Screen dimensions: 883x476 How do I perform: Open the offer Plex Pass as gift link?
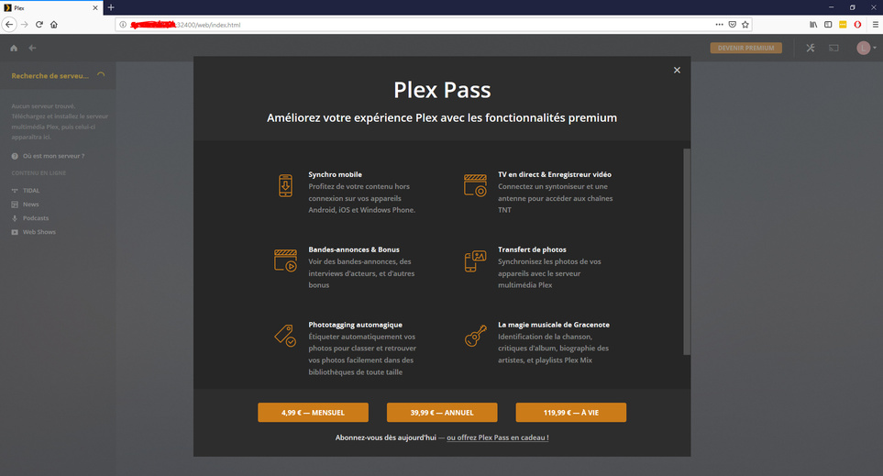pyautogui.click(x=497, y=437)
